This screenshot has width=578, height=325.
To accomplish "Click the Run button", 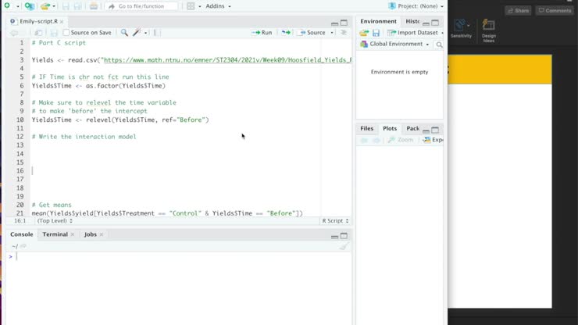I will click(x=262, y=33).
